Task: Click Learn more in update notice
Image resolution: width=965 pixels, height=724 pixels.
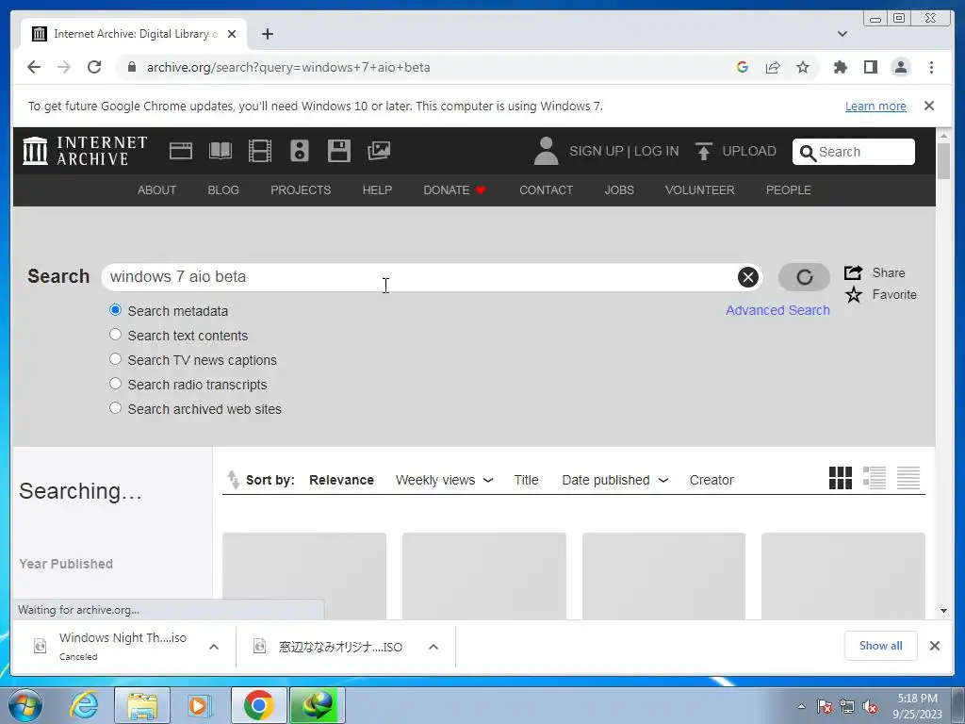Action: click(875, 107)
